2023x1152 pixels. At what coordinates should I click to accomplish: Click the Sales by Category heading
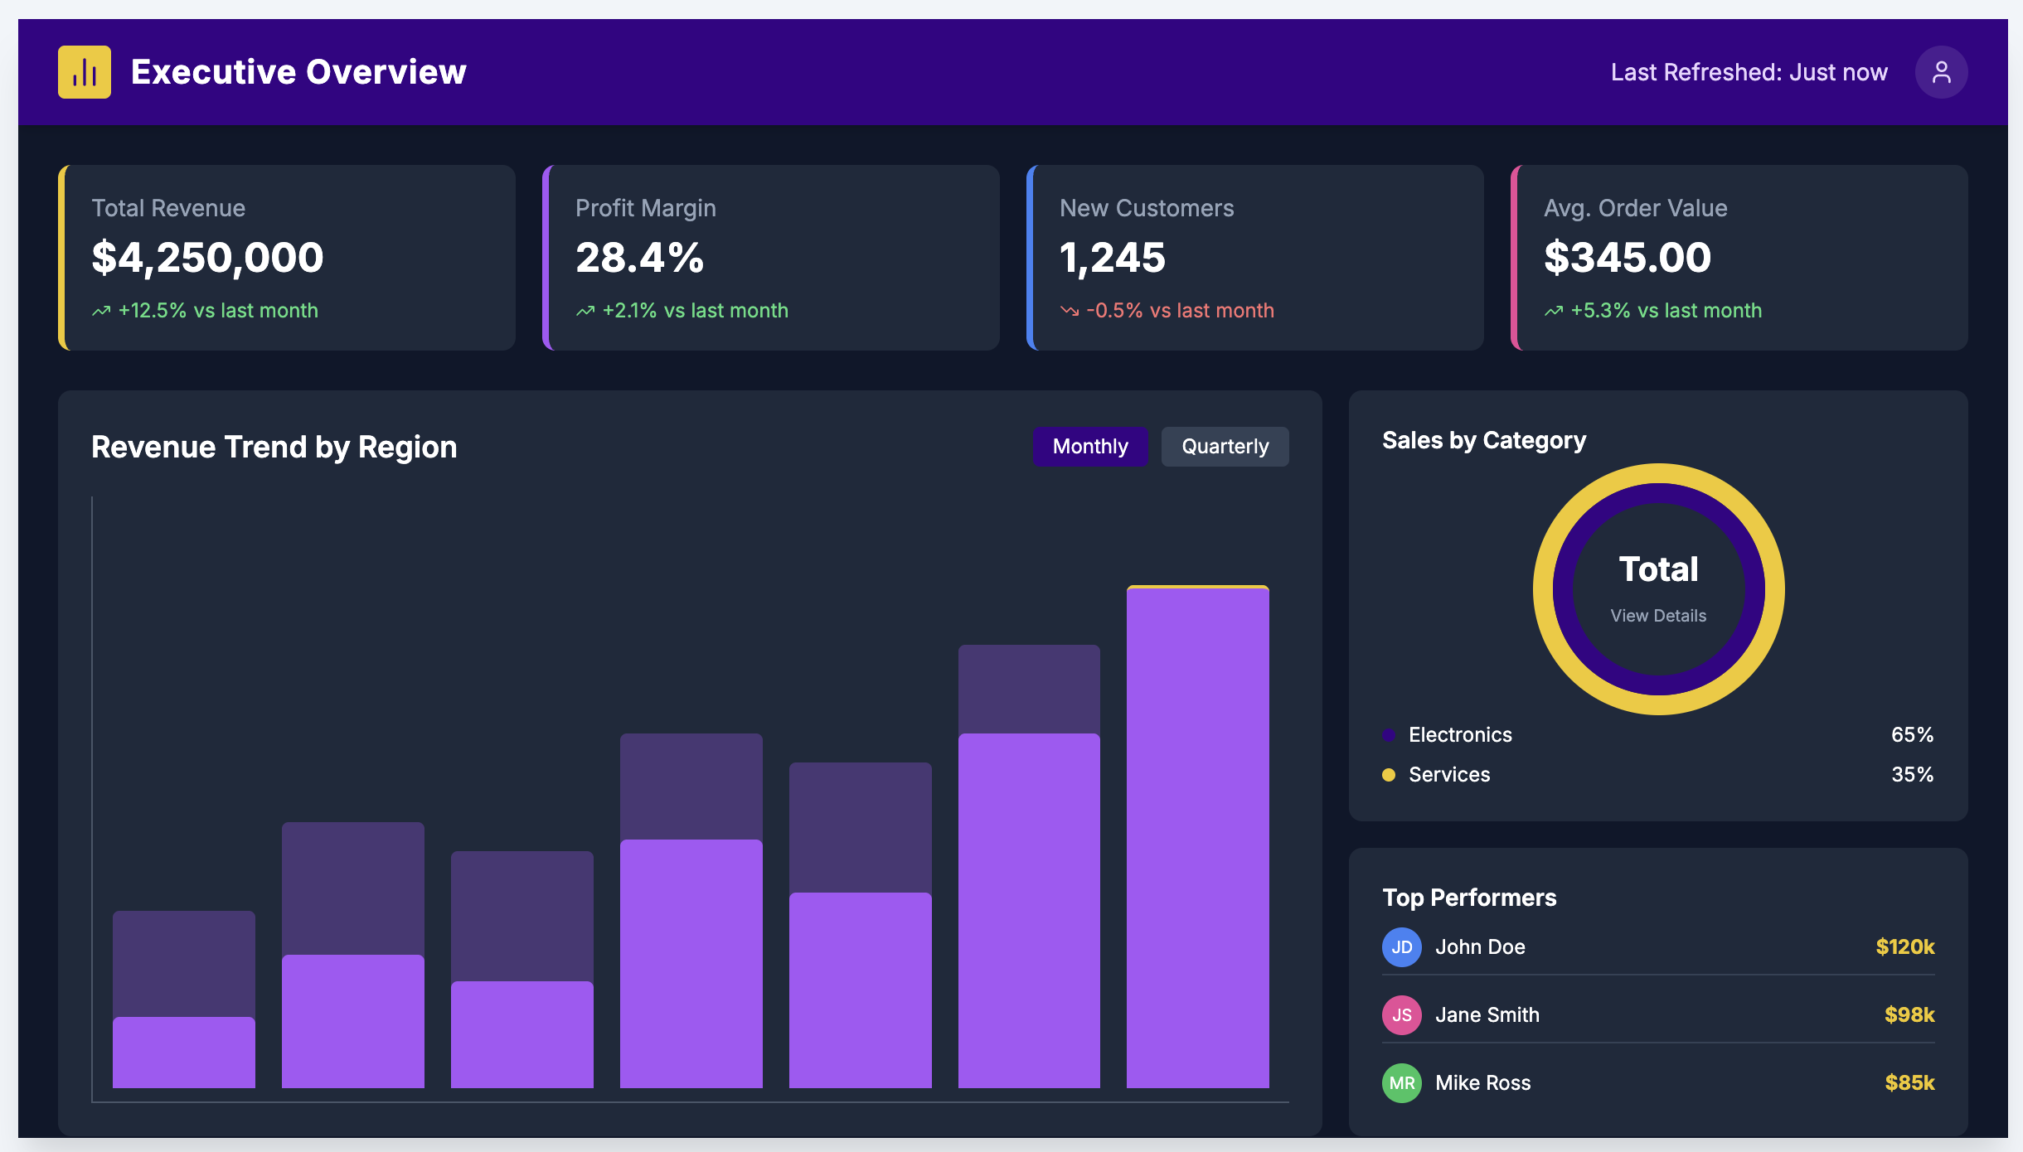(1484, 440)
